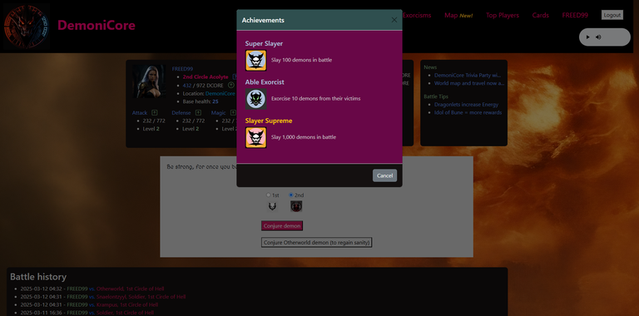Image resolution: width=639 pixels, height=316 pixels.
Task: Click the Attack stat label
Action: coord(140,113)
